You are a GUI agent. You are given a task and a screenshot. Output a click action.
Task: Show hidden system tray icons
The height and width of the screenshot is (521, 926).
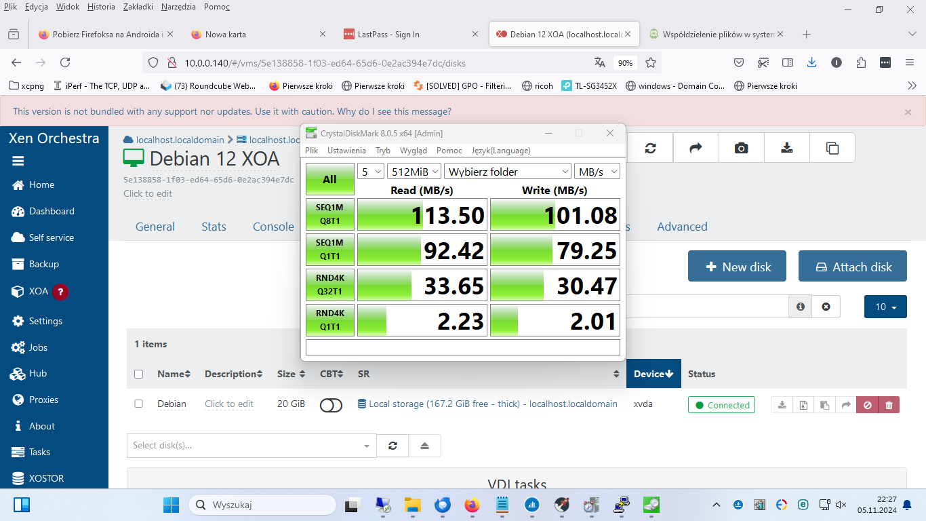click(717, 505)
